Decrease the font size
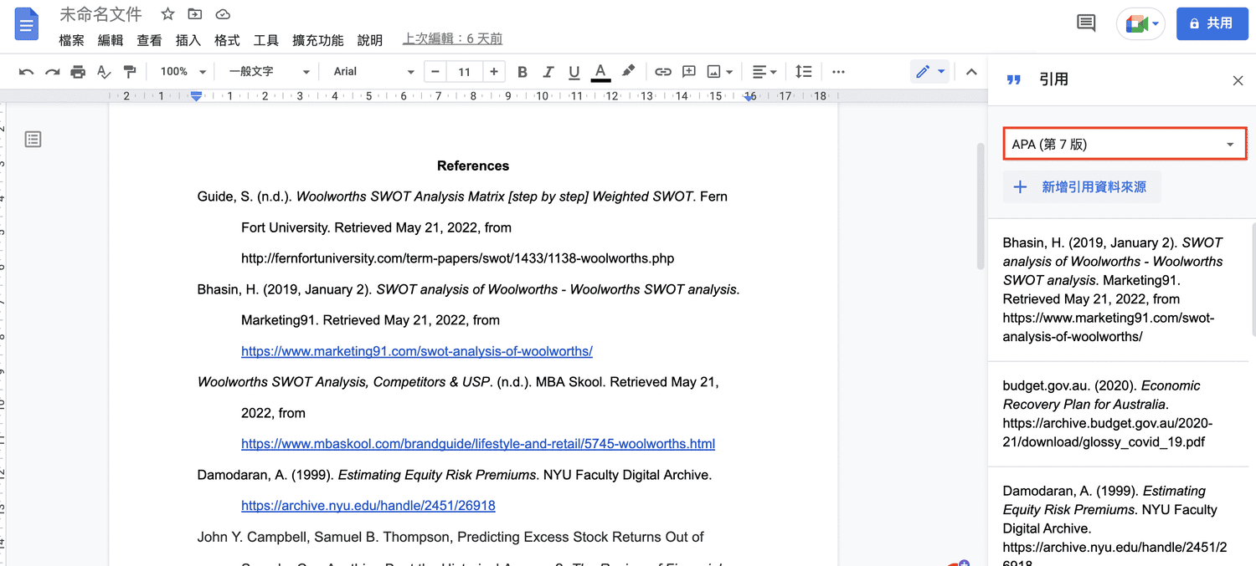The height and width of the screenshot is (566, 1256). point(435,72)
